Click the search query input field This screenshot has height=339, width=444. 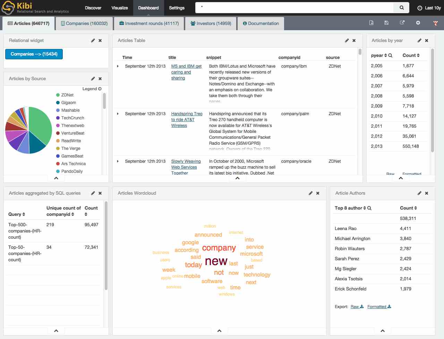(x=294, y=8)
